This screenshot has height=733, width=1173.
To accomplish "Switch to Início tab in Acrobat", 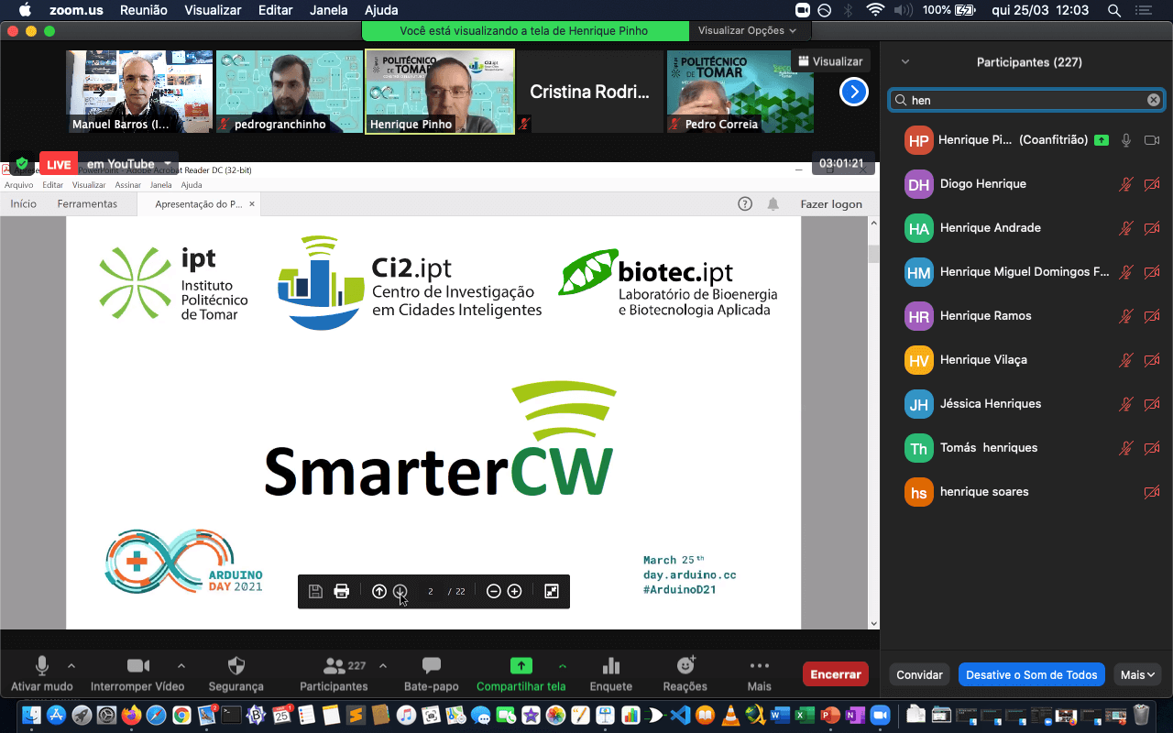I will [24, 203].
